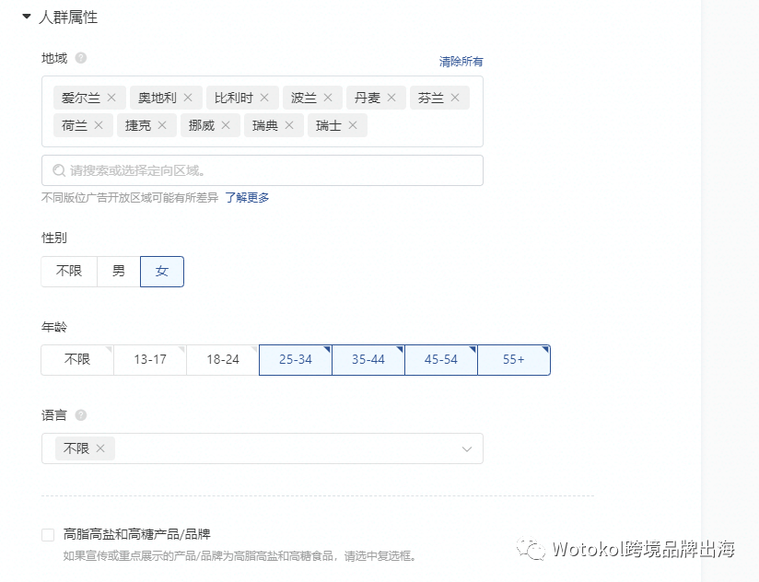Screen dimensions: 759x582
Task: Remove the 捷克 region tag
Action: click(x=162, y=125)
